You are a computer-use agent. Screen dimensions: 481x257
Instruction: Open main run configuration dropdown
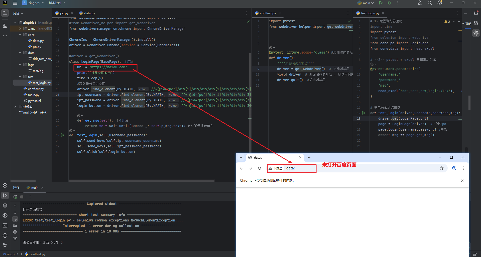366,3
